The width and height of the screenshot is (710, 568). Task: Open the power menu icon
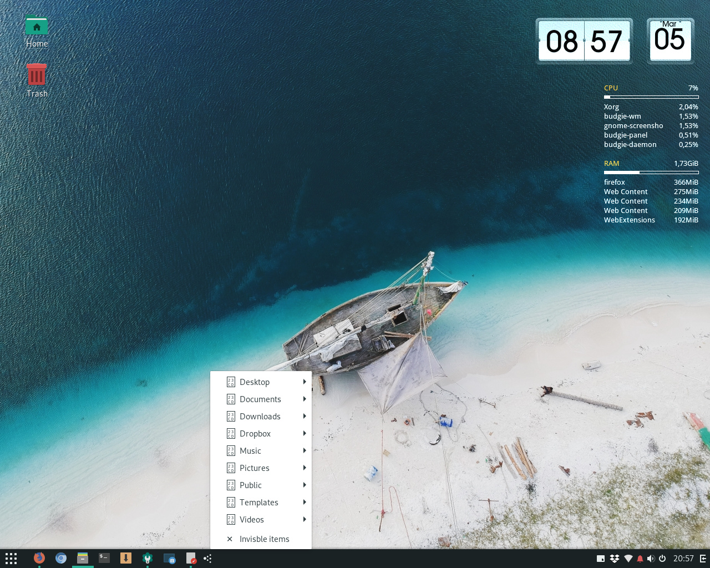(662, 559)
